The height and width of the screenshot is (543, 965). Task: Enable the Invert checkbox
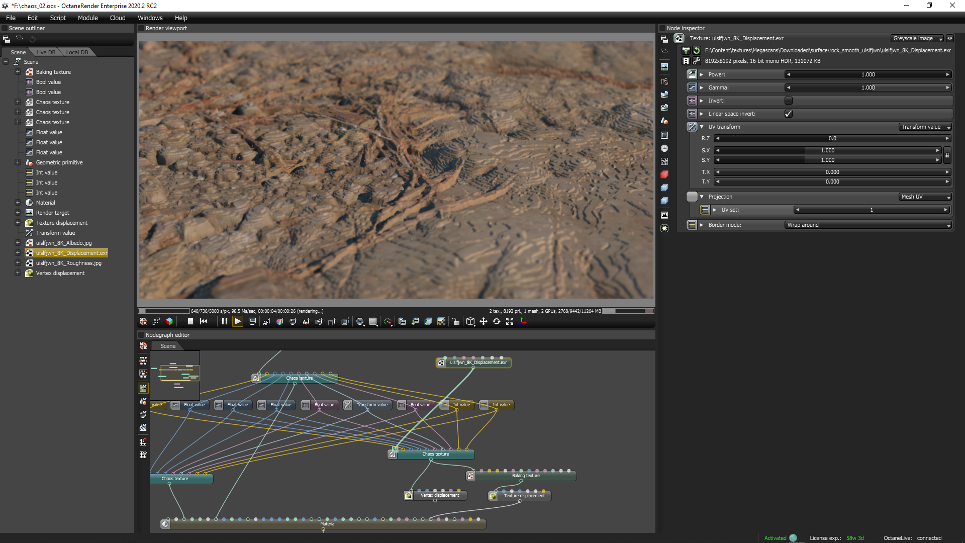pyautogui.click(x=788, y=101)
